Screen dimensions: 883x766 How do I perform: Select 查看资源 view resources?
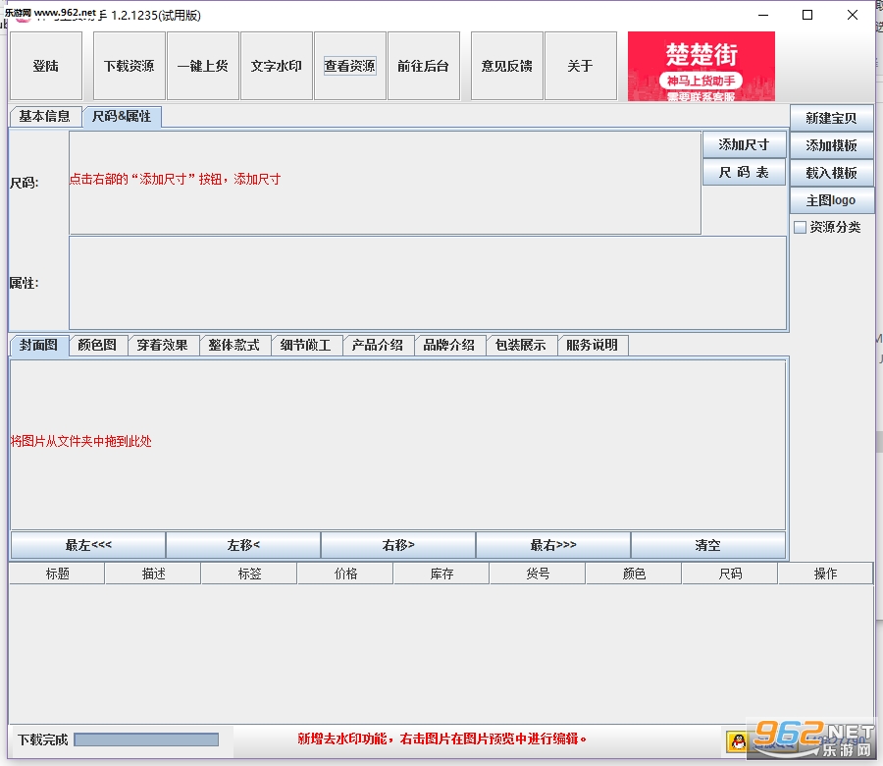tap(349, 66)
